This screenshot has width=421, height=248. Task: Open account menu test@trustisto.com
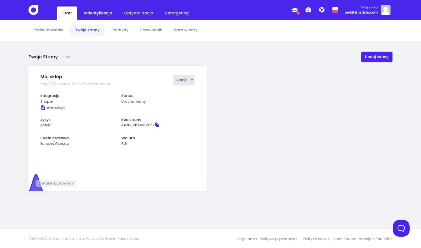[x=361, y=12]
